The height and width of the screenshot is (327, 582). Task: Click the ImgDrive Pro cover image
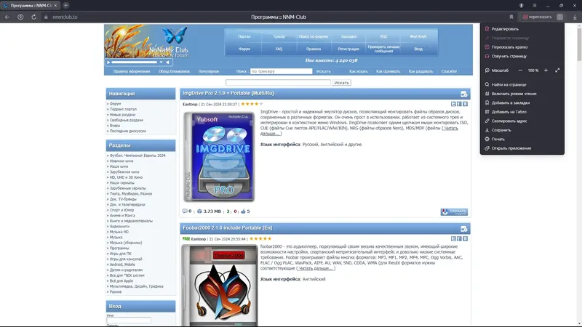[x=219, y=156]
